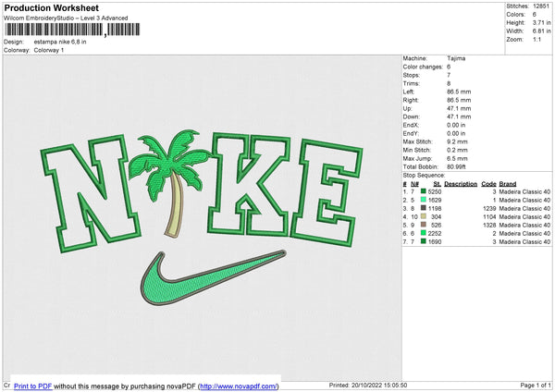Click the "Page 1 of 1" footer
The width and height of the screenshot is (555, 392).
536,385
